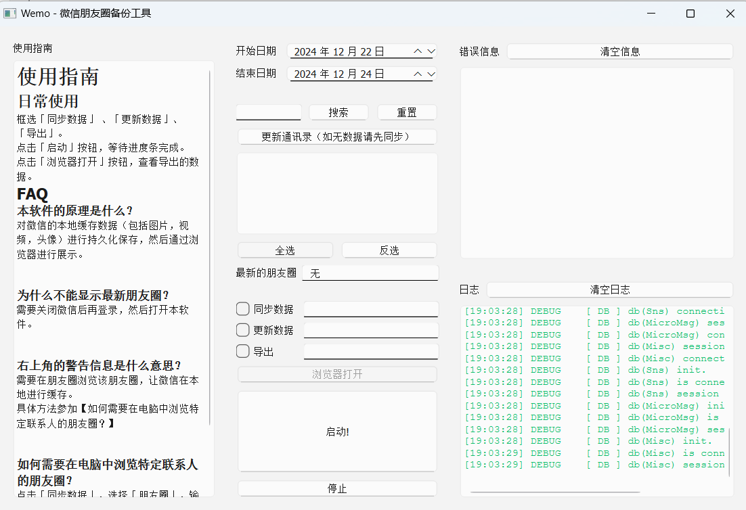746x510 pixels.
Task: Click the Wemo app icon in title bar
Action: point(9,14)
